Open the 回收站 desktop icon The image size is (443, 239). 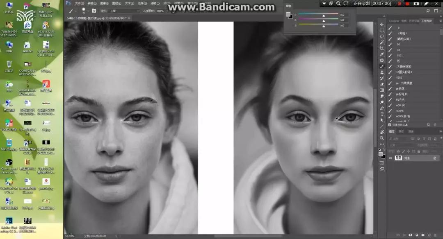(x=9, y=67)
